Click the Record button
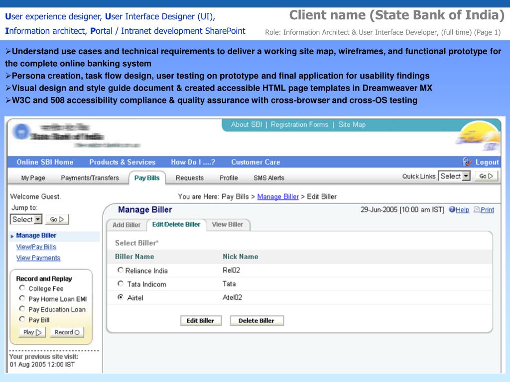This screenshot has width=510, height=382. 67,332
